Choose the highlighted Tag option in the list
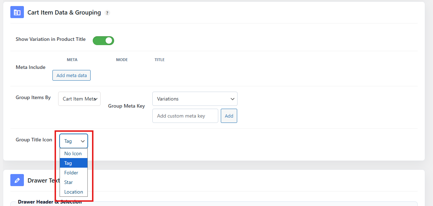 (73, 163)
